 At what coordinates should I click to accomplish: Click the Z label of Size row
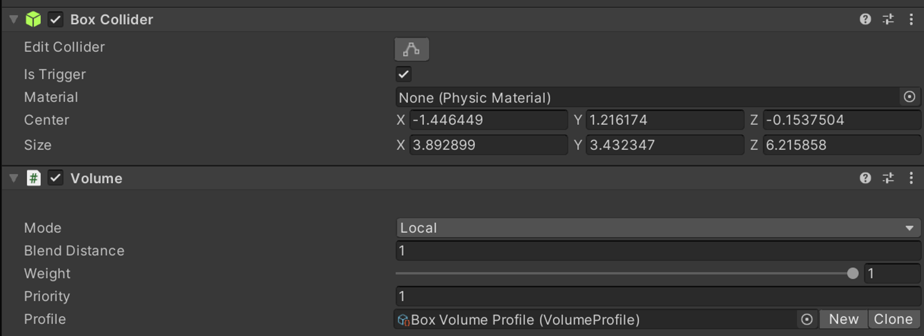754,145
